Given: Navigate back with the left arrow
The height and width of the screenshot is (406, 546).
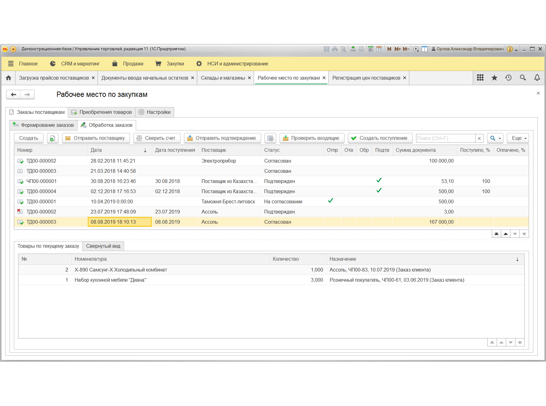Looking at the screenshot, I should click(14, 94).
